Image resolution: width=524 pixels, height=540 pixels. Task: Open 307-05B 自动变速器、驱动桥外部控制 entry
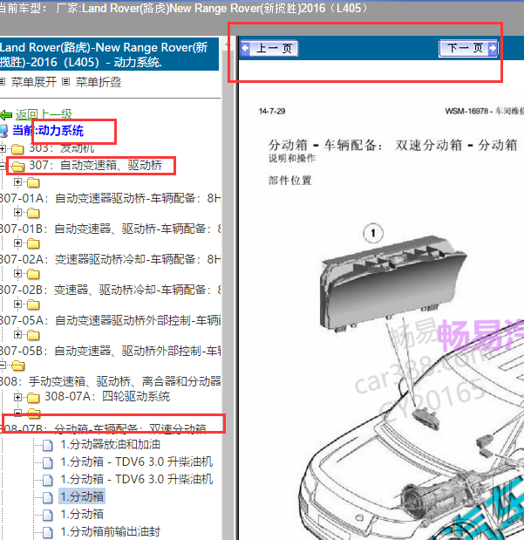point(110,352)
